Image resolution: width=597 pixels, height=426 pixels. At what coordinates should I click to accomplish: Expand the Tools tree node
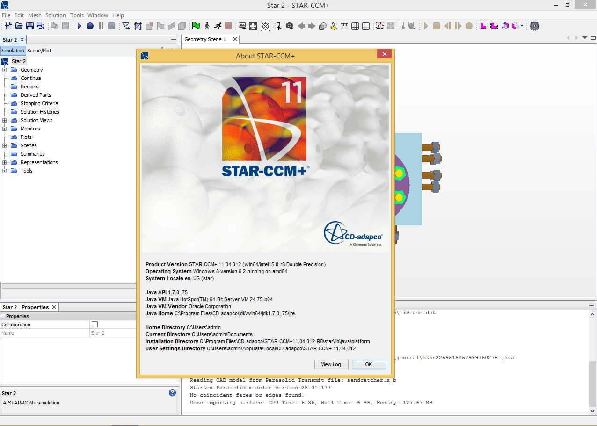coord(5,171)
